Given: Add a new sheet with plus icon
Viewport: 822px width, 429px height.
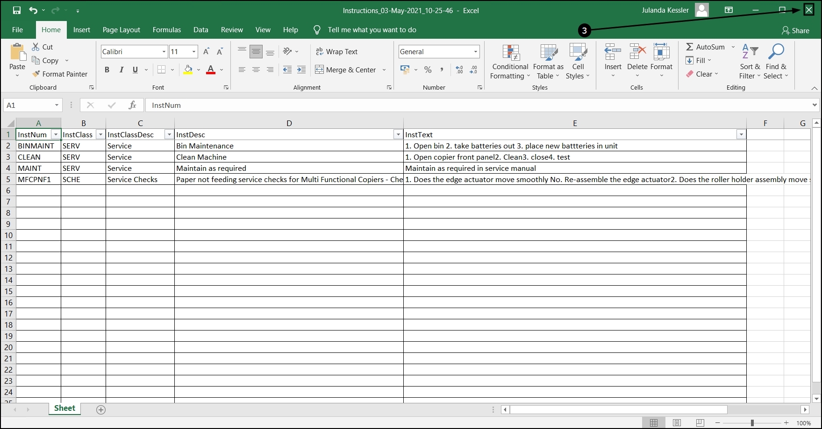Looking at the screenshot, I should (101, 409).
